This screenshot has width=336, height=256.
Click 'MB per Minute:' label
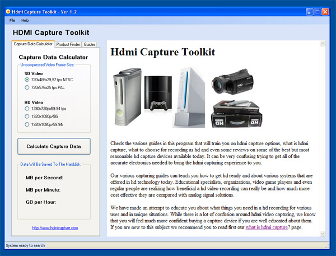[x=43, y=190]
